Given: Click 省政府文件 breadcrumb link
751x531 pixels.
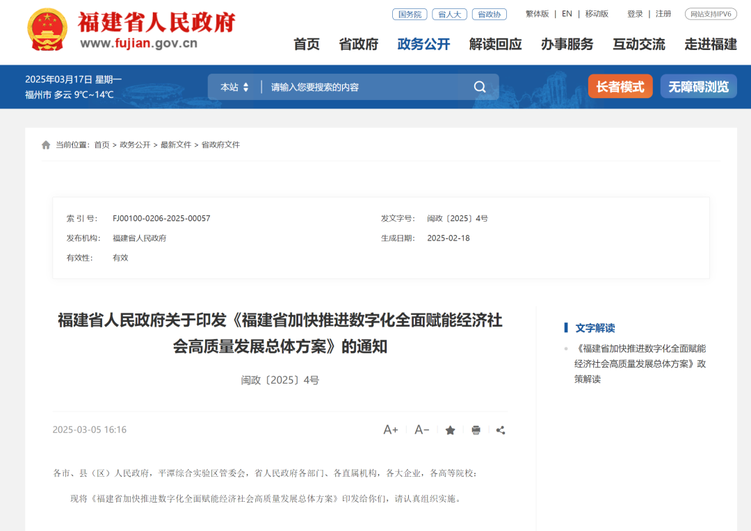Looking at the screenshot, I should 220,145.
